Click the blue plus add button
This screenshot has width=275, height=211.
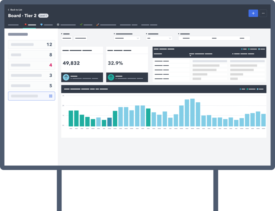pyautogui.click(x=253, y=13)
